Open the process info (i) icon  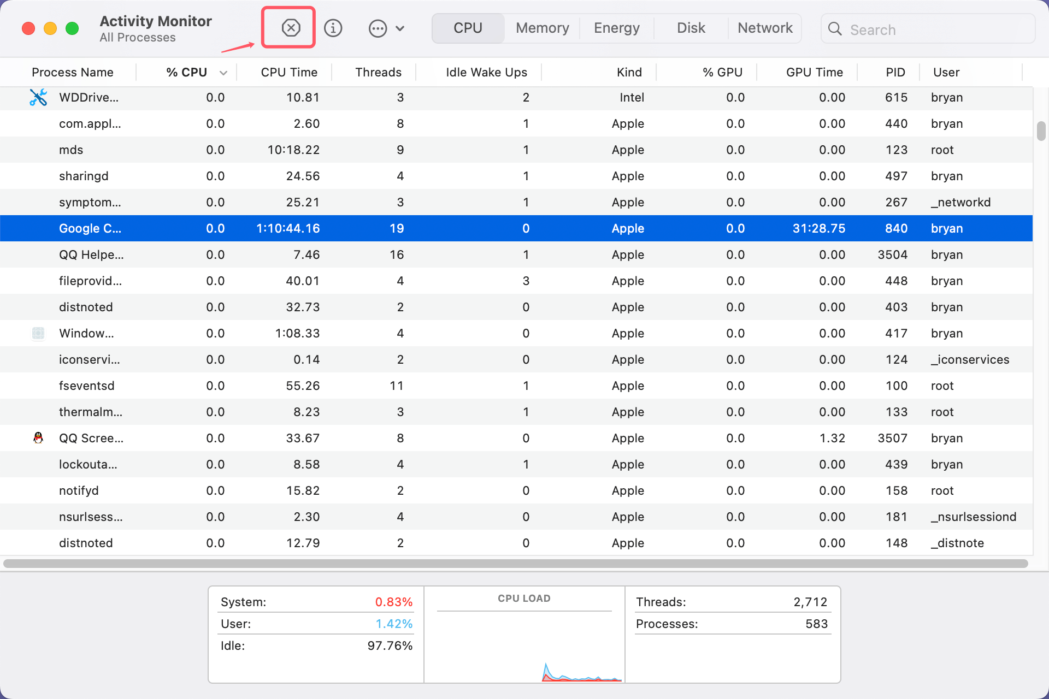coord(333,28)
